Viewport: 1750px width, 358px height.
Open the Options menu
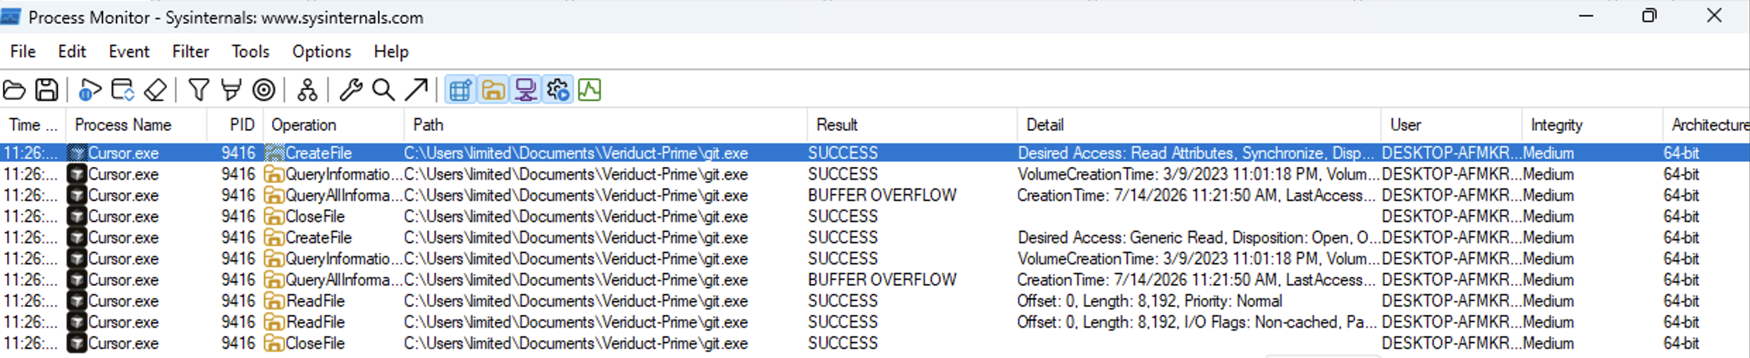click(322, 51)
